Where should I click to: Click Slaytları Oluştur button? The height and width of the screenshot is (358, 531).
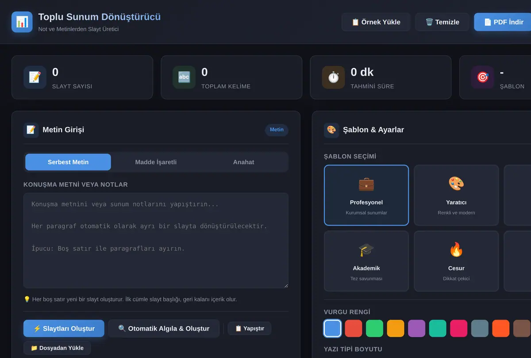click(64, 328)
